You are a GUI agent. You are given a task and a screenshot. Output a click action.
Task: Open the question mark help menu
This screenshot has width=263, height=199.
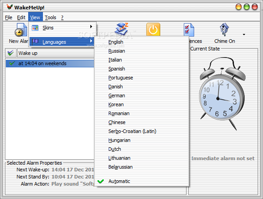click(x=62, y=17)
